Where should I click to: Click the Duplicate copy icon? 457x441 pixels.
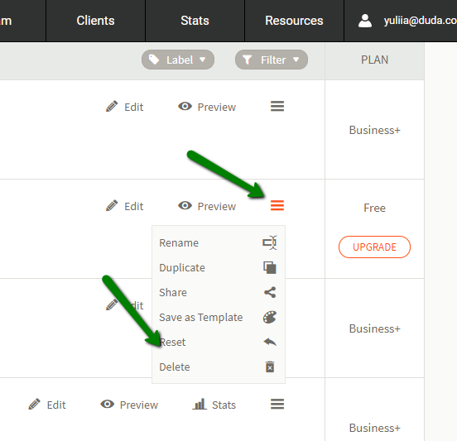click(270, 267)
